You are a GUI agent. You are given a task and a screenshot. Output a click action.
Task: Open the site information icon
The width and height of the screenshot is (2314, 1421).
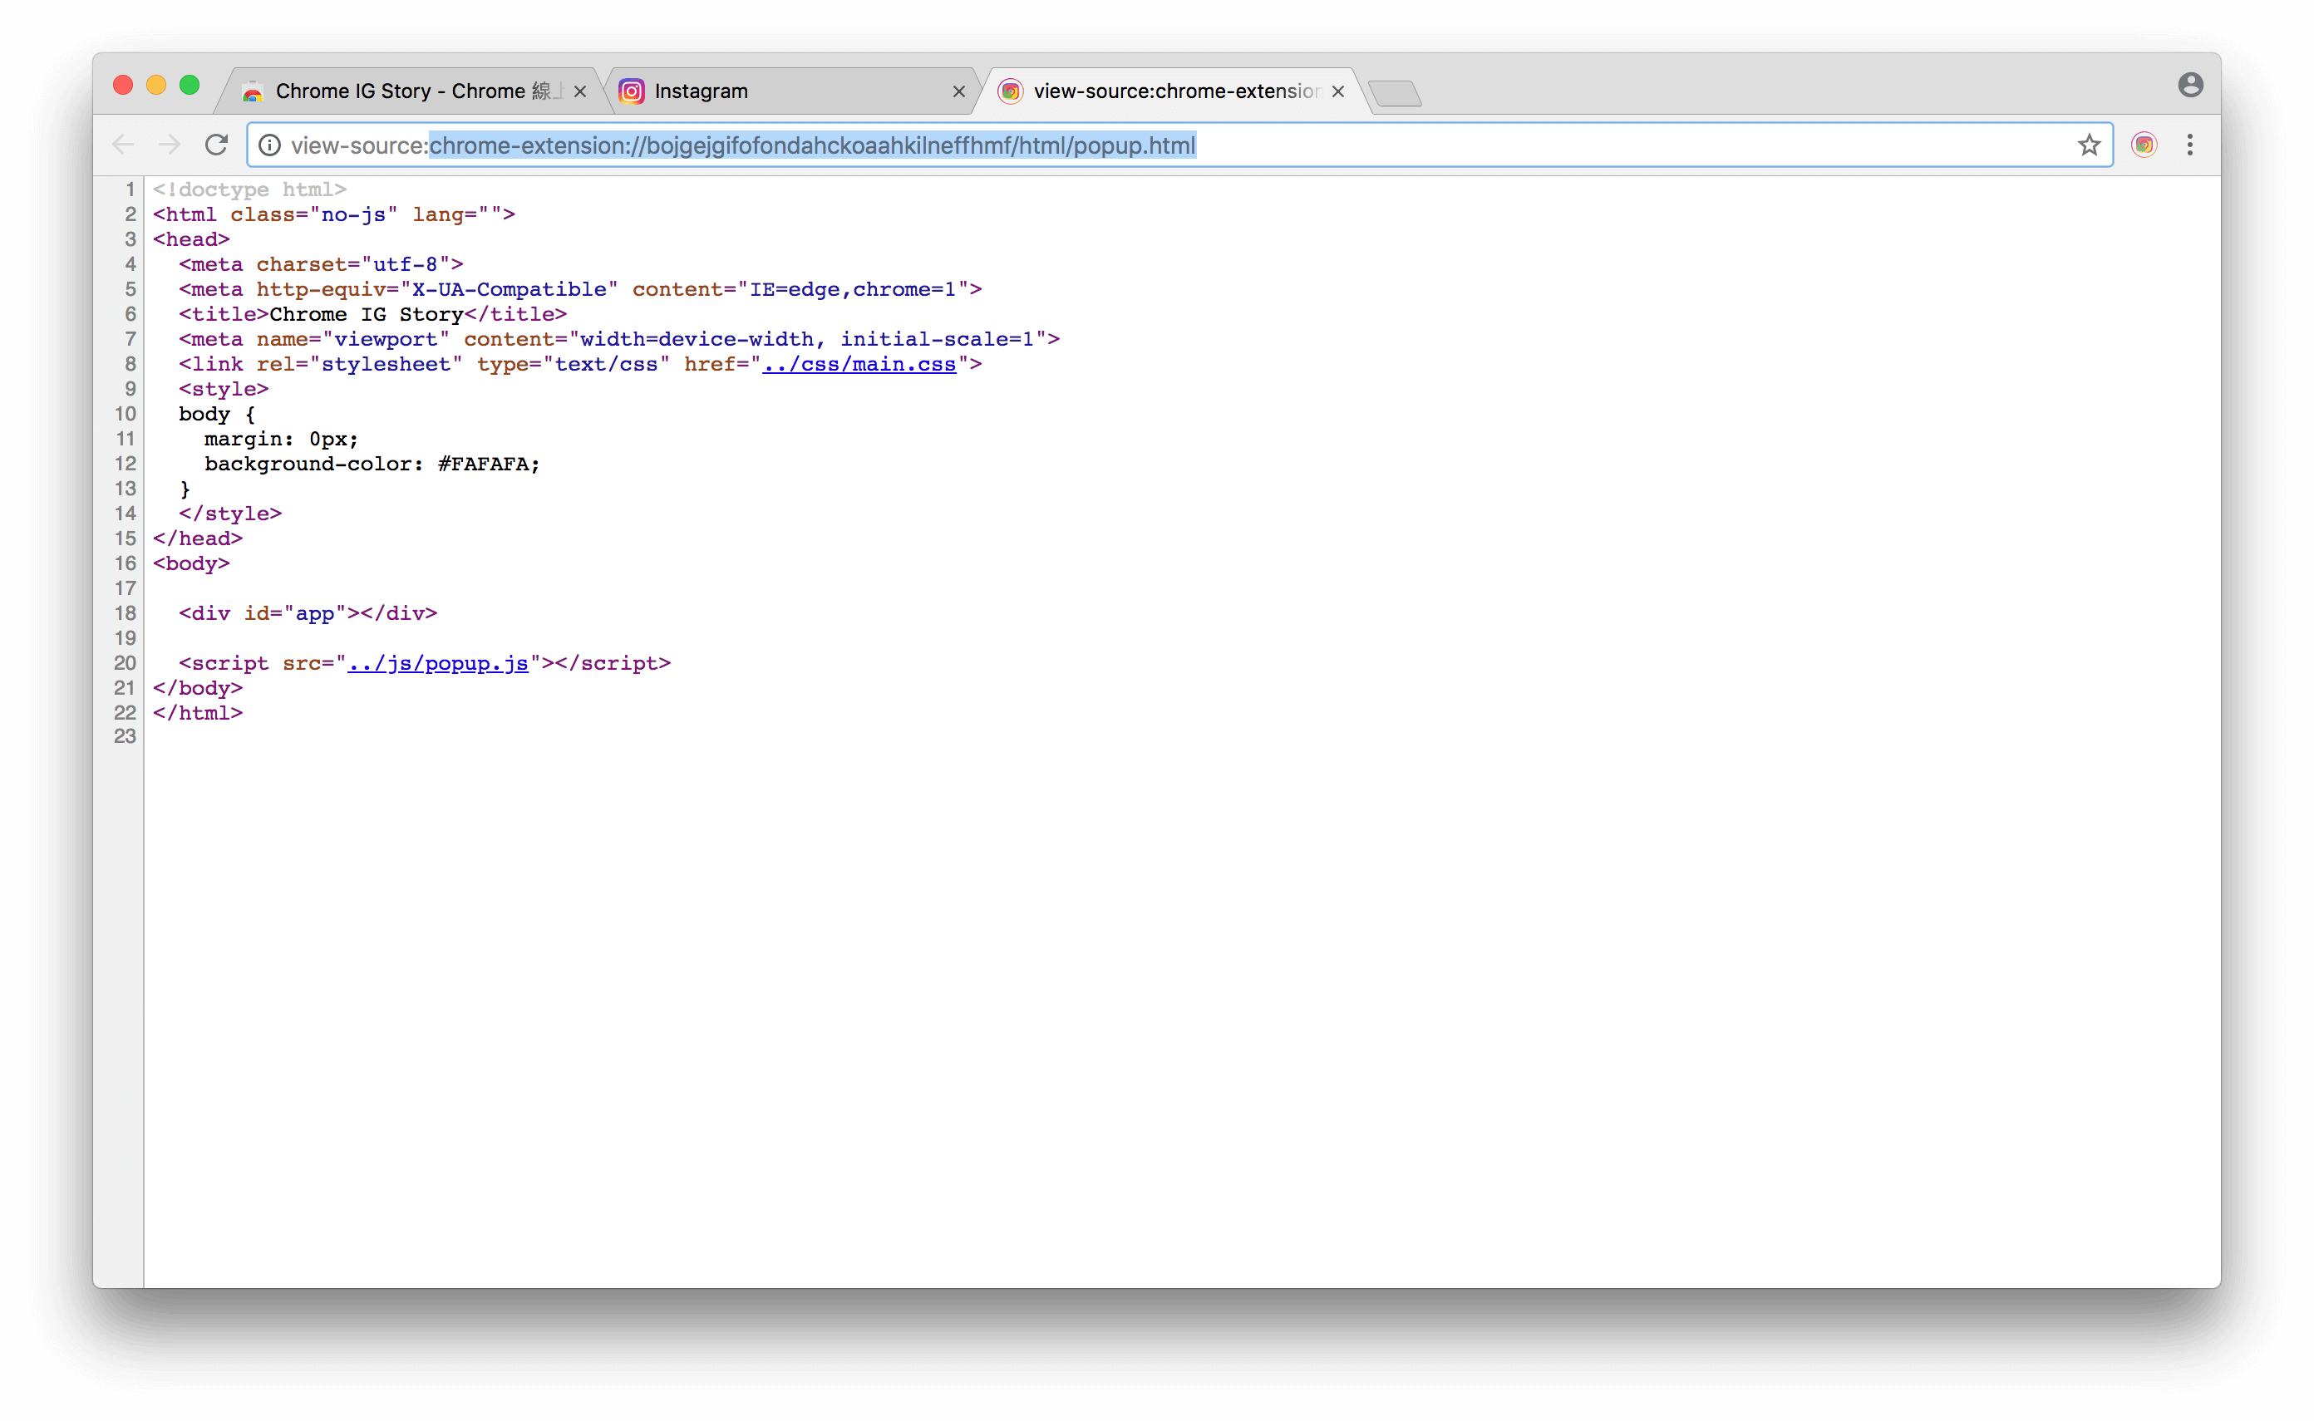(x=270, y=145)
